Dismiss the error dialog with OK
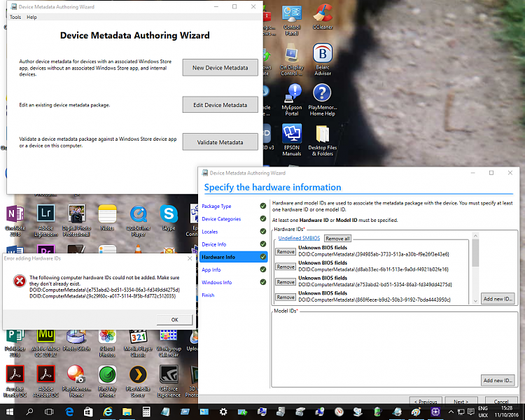525x420 pixels. point(174,319)
